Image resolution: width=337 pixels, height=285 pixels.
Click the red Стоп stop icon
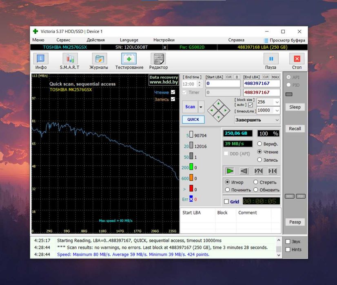297,59
